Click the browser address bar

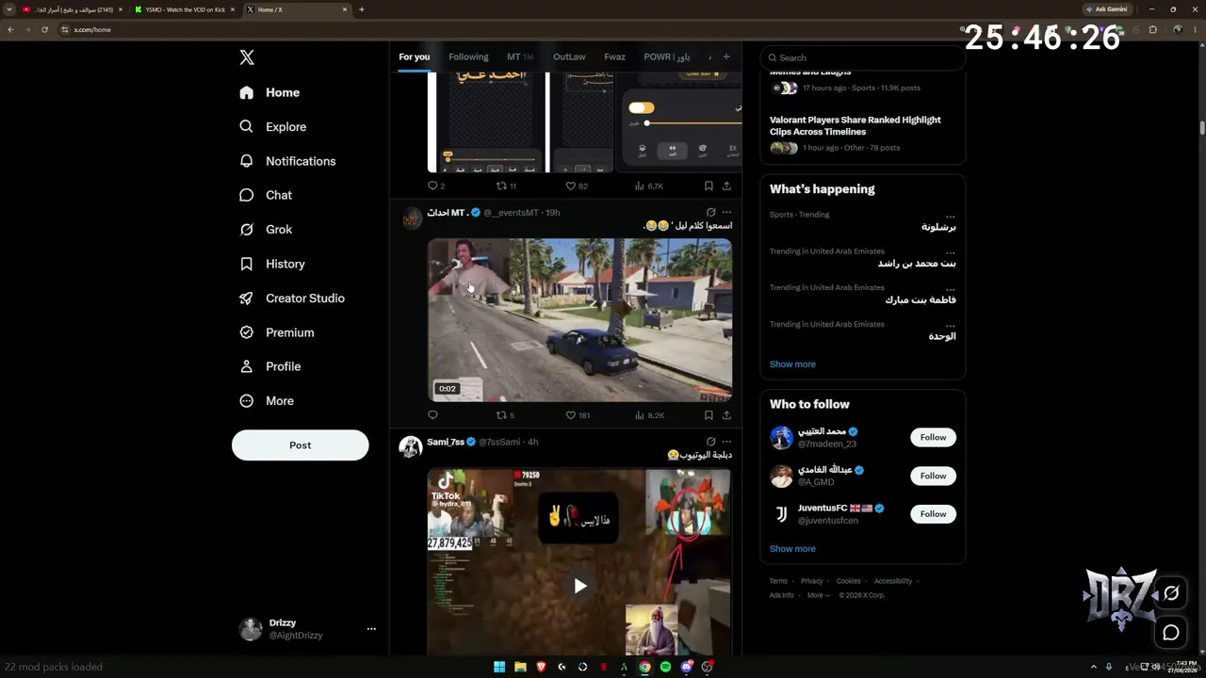coord(509,29)
